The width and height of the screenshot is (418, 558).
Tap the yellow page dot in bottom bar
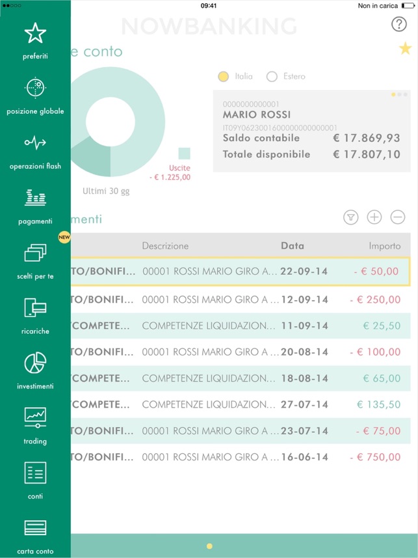(x=209, y=546)
